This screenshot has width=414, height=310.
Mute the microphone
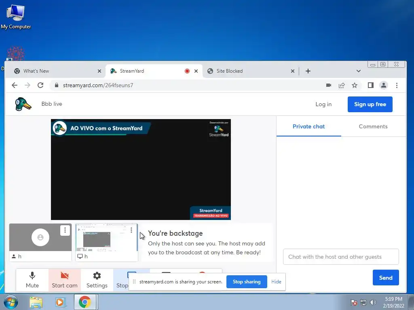point(32,280)
